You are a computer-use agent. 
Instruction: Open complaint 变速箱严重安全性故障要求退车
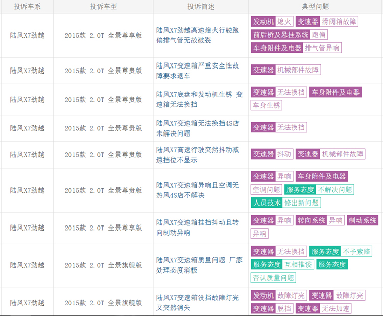pyautogui.click(x=198, y=71)
